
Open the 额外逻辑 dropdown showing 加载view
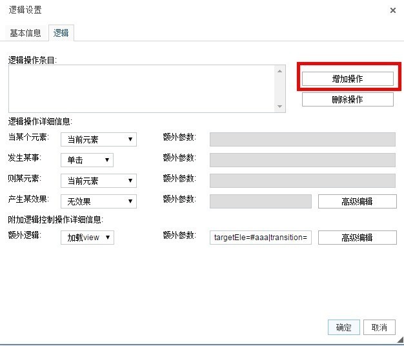tap(87, 238)
